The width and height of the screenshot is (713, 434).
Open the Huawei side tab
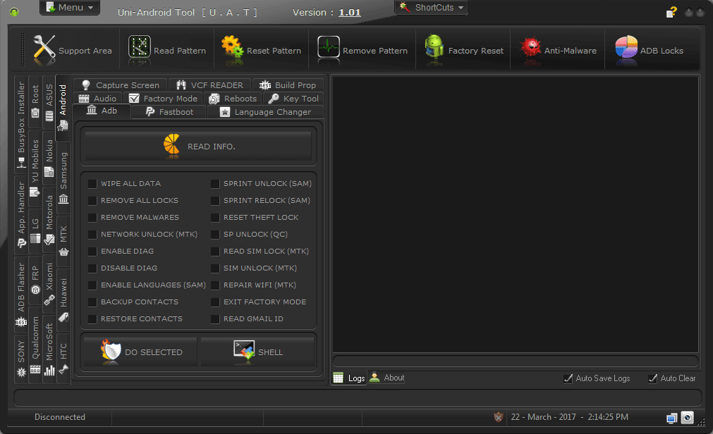pos(63,300)
